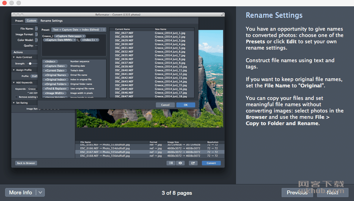Viewport: 354px width, 201px height.
Task: Click new name Greece_(2014 Jun)_13.jpg
Action: pos(171,78)
